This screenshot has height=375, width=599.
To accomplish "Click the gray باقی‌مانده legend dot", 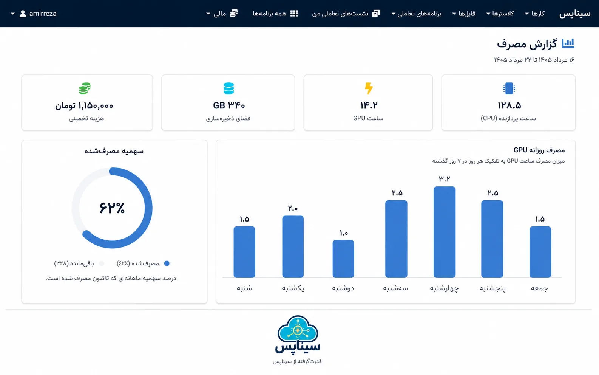I will pos(101,263).
